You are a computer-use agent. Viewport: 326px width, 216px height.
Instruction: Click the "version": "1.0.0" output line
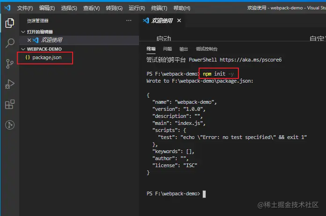click(179, 109)
